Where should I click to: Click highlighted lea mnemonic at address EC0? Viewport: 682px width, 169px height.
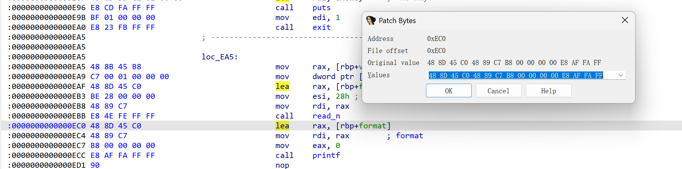coord(282,126)
